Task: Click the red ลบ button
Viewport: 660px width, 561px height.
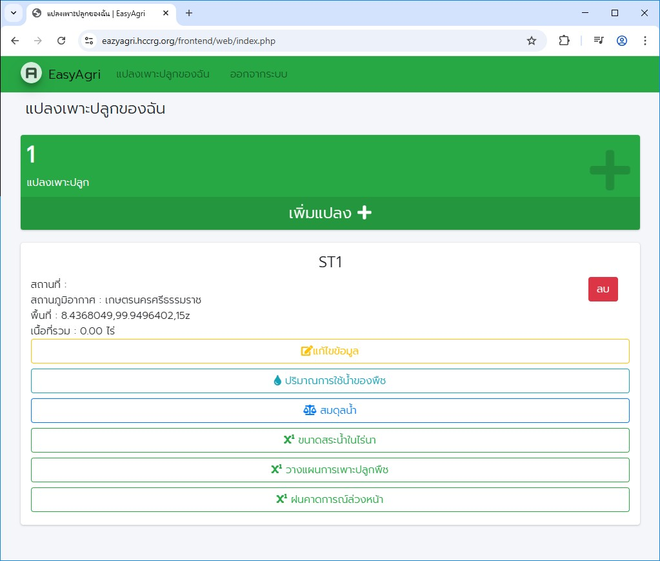Action: [x=603, y=289]
